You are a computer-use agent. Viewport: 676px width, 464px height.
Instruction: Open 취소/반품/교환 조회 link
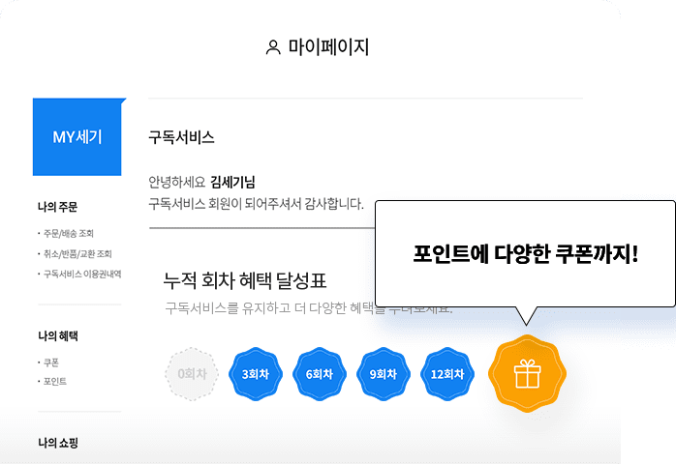pos(77,253)
